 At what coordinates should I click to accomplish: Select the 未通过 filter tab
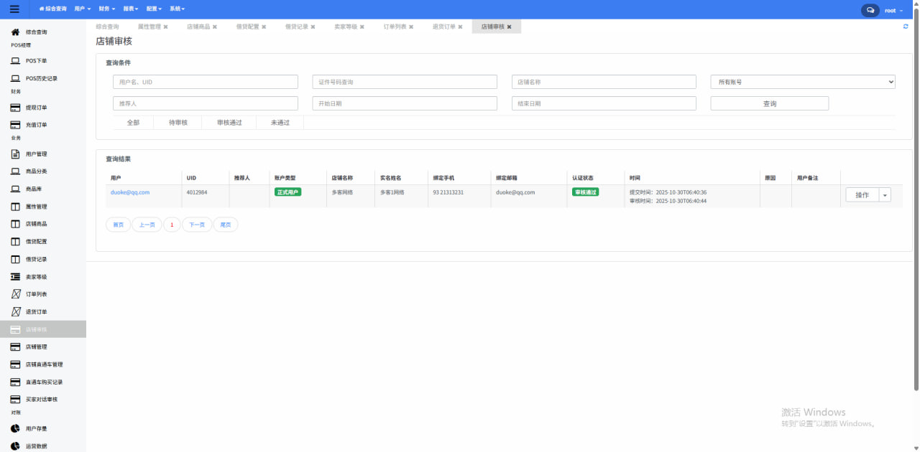click(x=280, y=123)
